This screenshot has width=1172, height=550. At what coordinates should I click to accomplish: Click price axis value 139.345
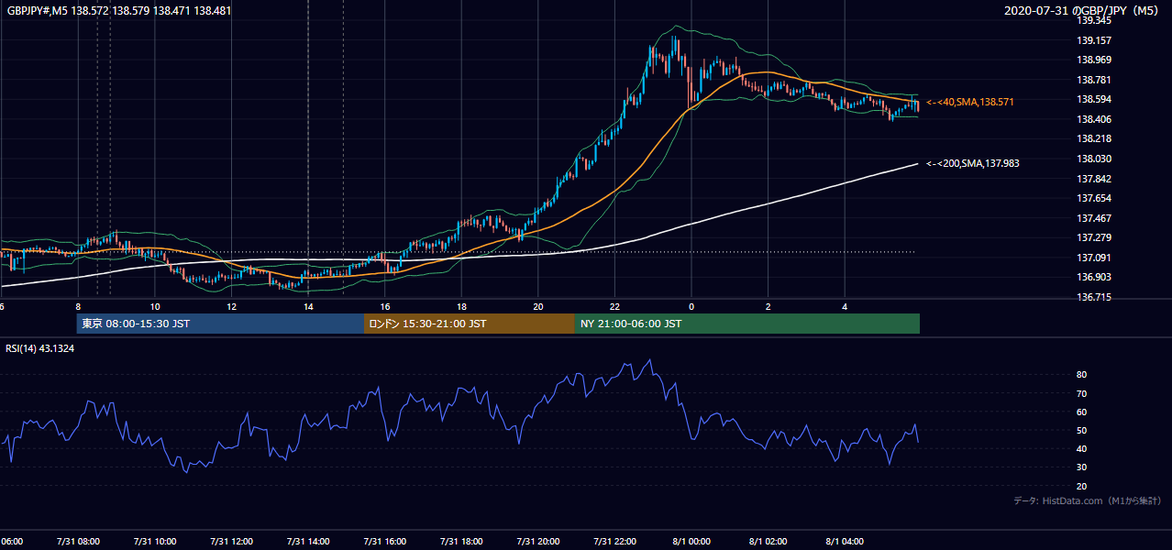coord(1093,20)
